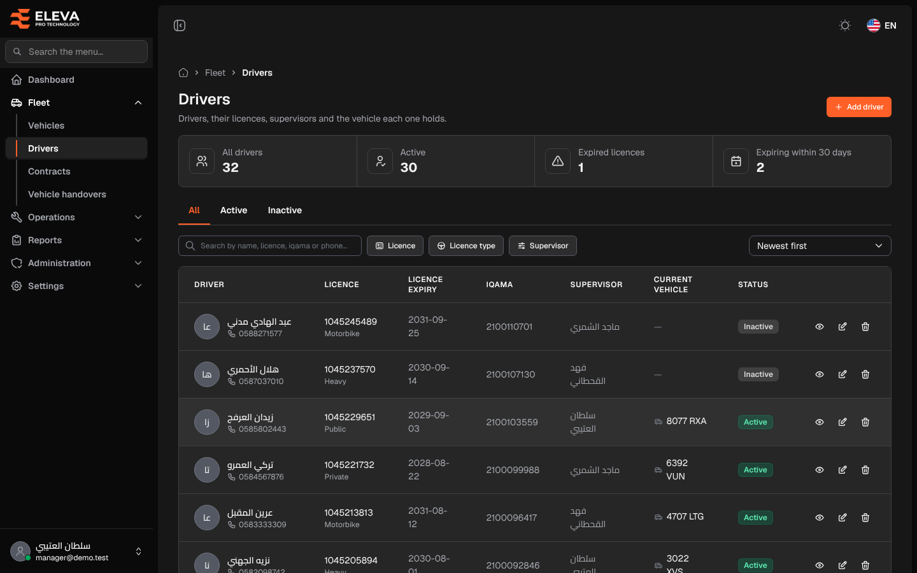Switch to the Inactive tab

click(285, 210)
